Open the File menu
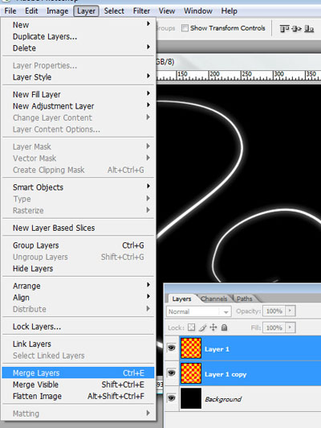 [10, 11]
